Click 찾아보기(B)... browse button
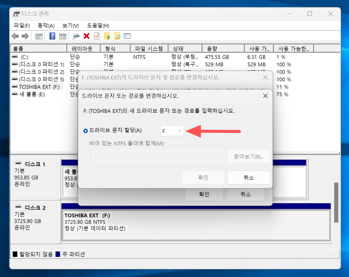The width and height of the screenshot is (349, 277). point(249,156)
